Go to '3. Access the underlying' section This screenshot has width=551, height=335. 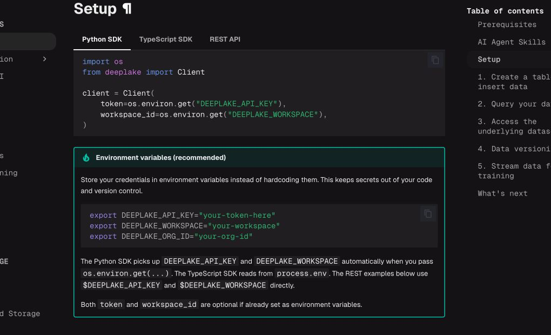pos(514,126)
